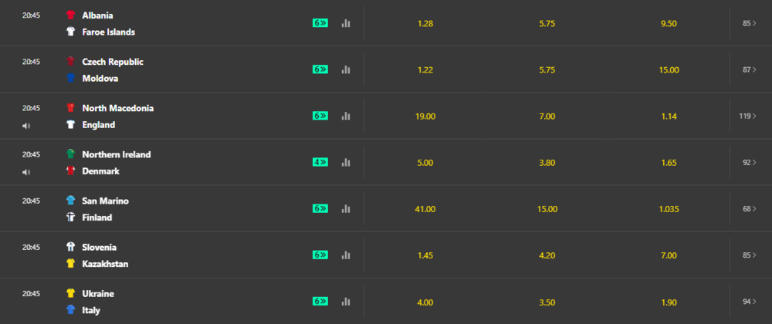The height and width of the screenshot is (324, 772).
Task: Select England win odds 1.14
Action: pyautogui.click(x=669, y=116)
